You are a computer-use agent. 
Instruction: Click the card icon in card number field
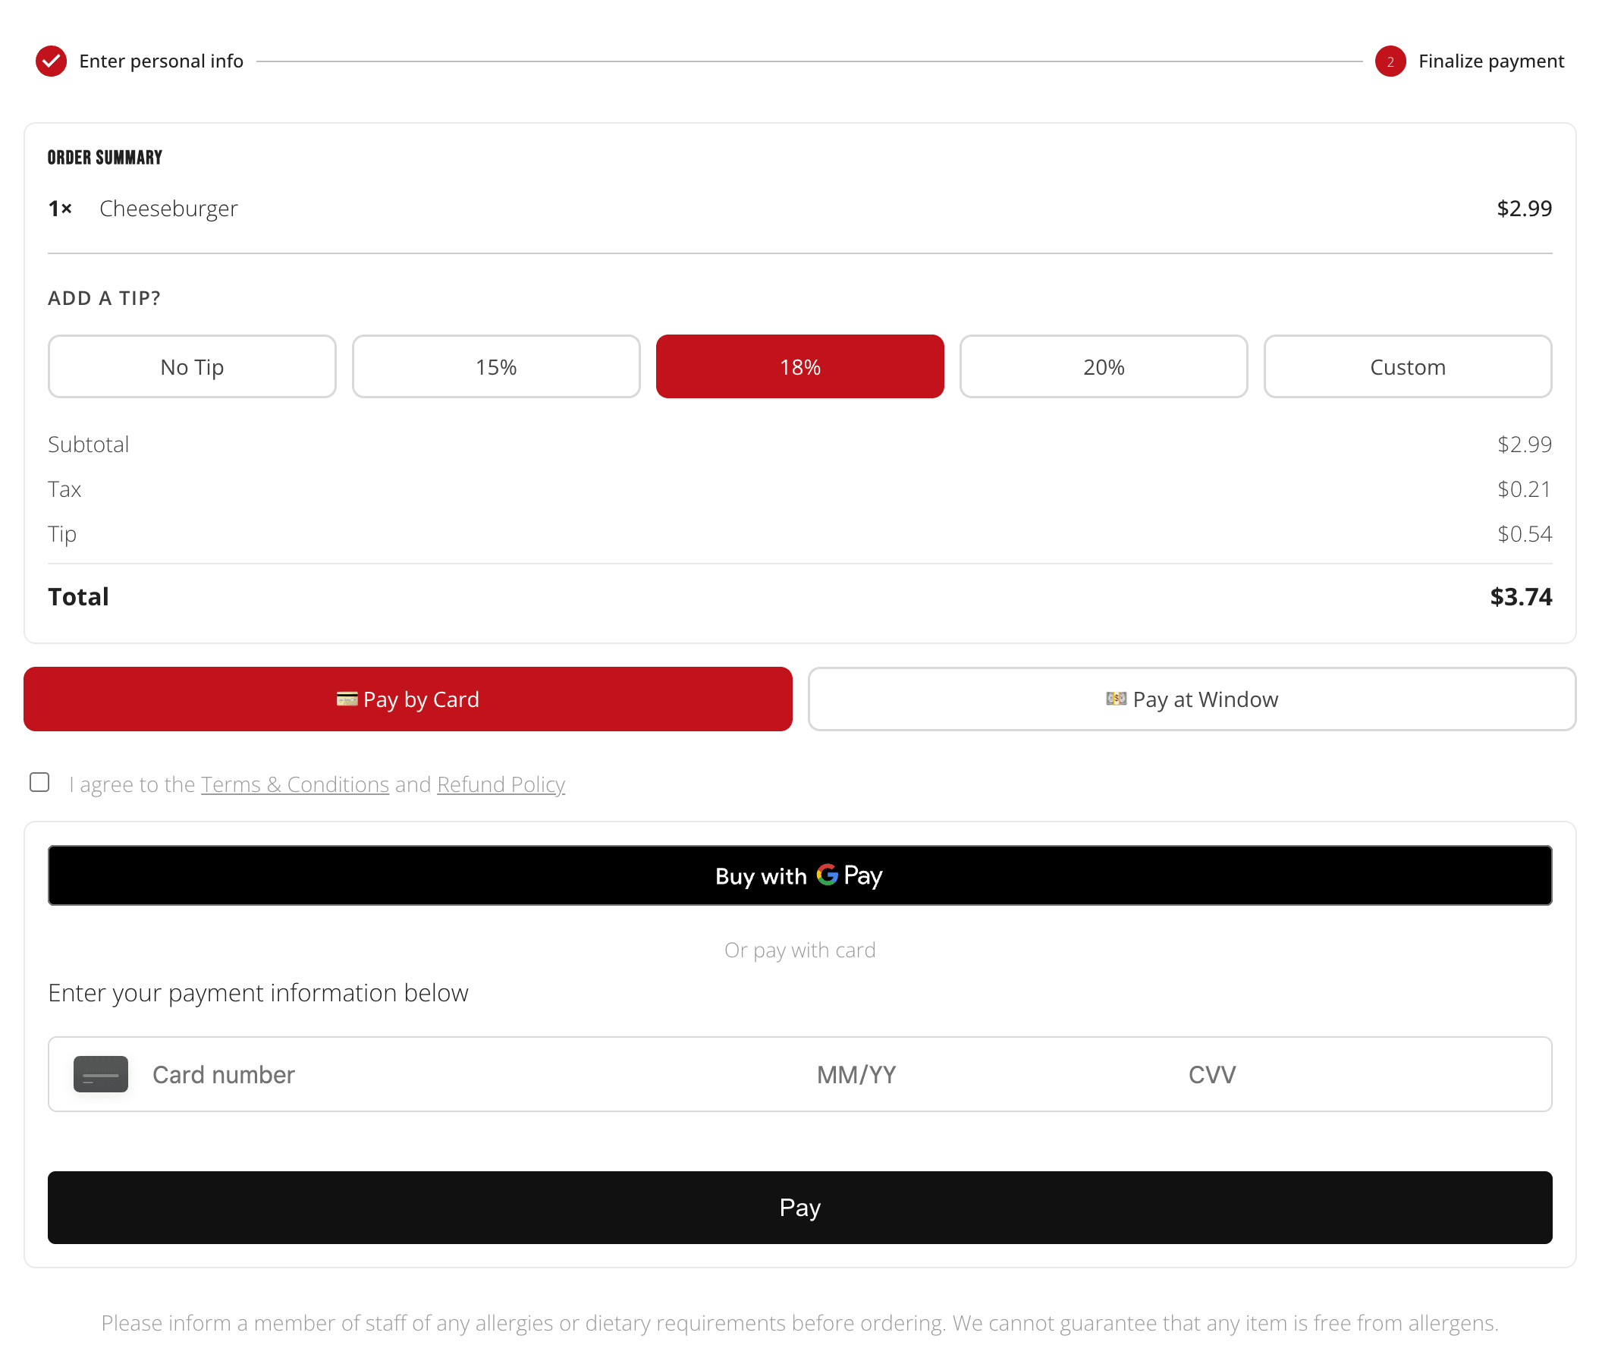(x=101, y=1074)
